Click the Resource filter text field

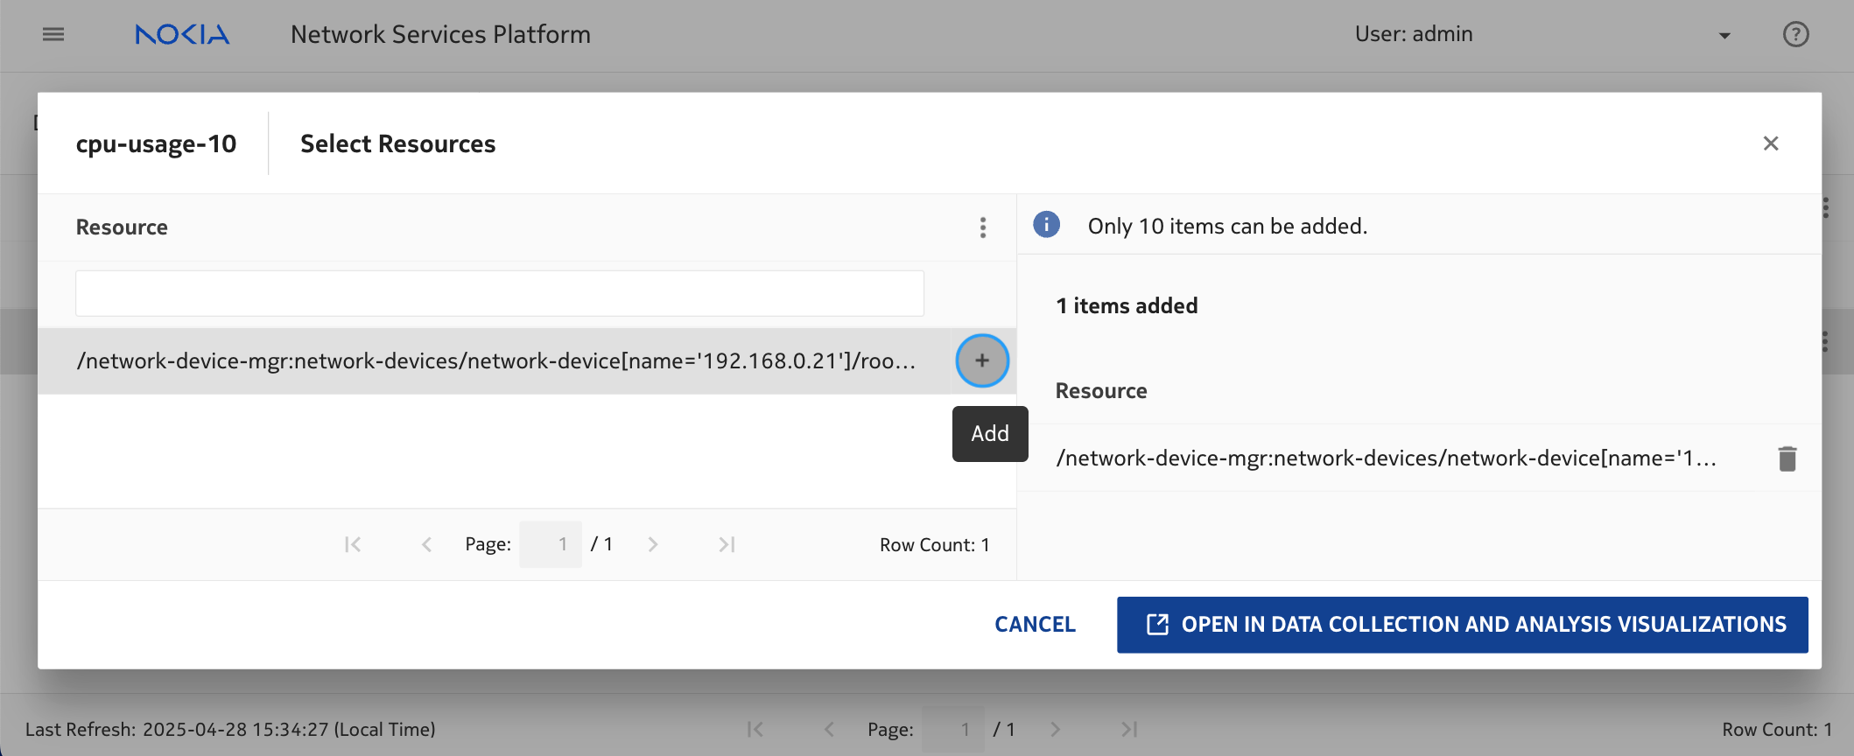click(499, 293)
